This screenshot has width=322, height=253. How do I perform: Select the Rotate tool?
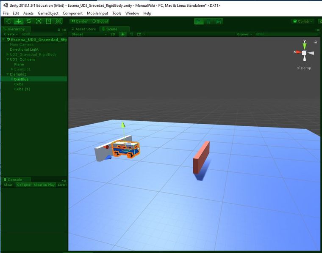click(28, 21)
